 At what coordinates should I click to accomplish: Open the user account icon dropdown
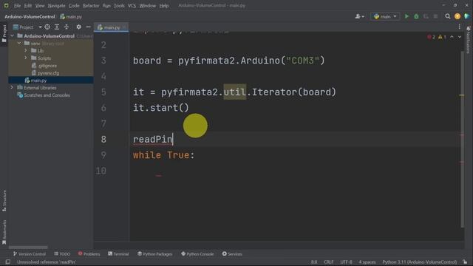359,16
